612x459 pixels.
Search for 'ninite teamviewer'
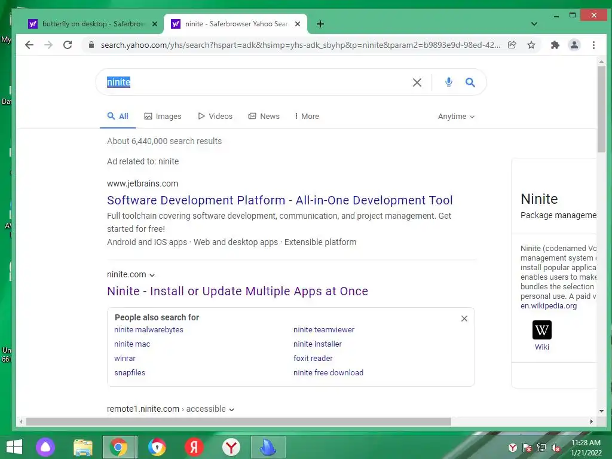point(324,330)
